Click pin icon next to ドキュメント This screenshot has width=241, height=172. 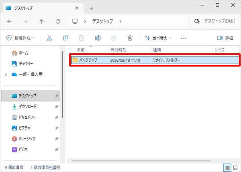(57, 117)
